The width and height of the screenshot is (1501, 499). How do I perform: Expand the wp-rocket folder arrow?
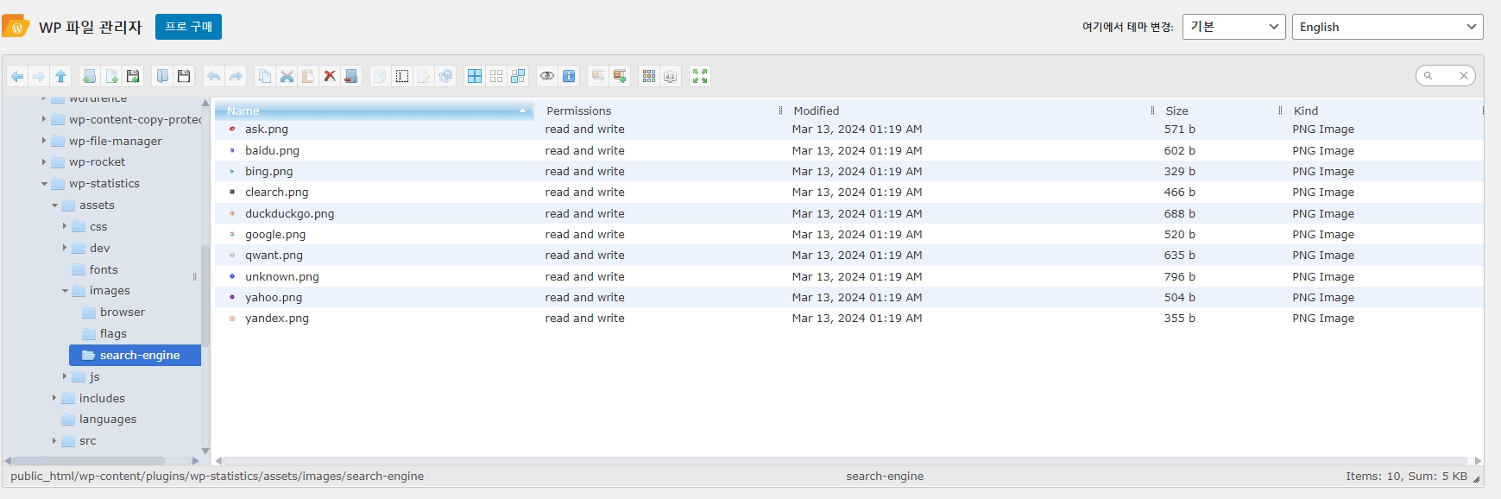pyautogui.click(x=44, y=161)
